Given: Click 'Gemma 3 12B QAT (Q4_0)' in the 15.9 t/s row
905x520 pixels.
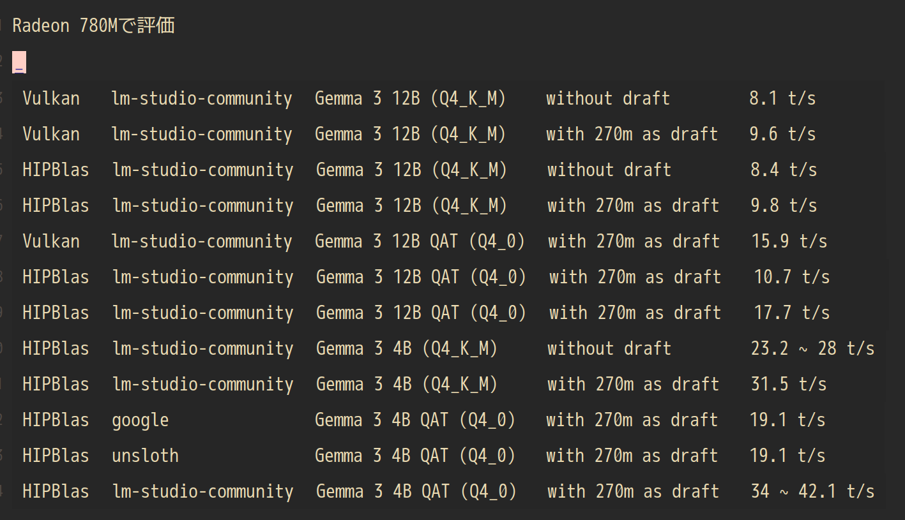Looking at the screenshot, I should [420, 242].
